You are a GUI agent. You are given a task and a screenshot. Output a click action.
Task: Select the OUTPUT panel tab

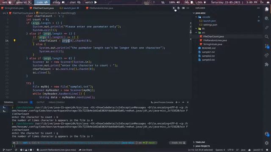pyautogui.click(x=41, y=102)
